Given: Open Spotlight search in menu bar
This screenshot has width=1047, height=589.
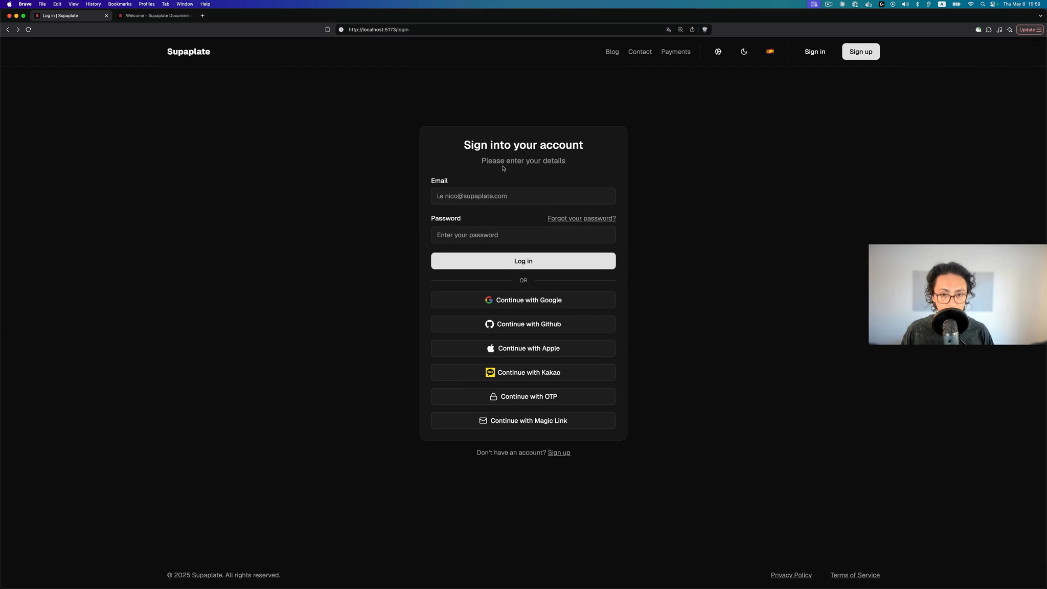Looking at the screenshot, I should [x=982, y=4].
